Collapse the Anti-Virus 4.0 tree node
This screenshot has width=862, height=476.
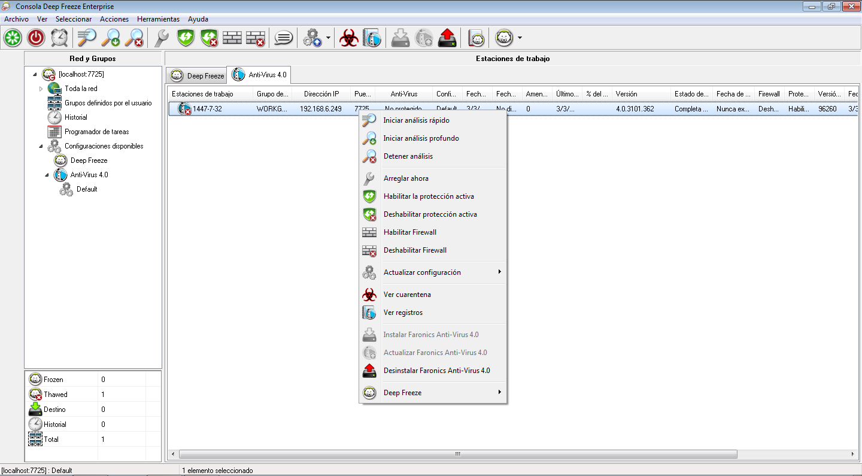point(47,175)
